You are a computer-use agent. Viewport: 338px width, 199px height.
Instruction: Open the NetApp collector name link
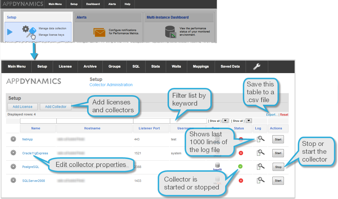pos(27,139)
